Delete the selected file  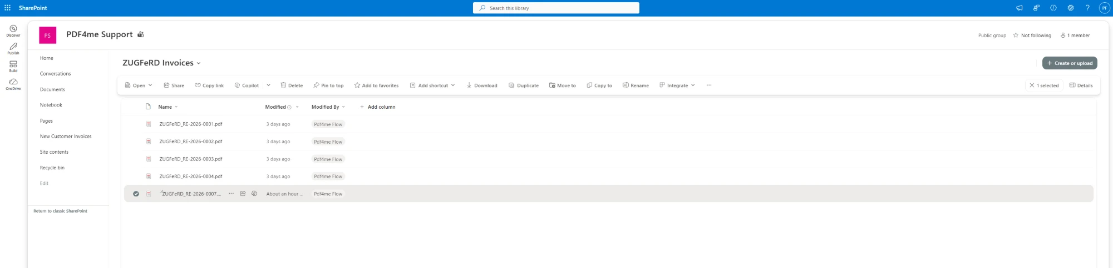coord(292,85)
